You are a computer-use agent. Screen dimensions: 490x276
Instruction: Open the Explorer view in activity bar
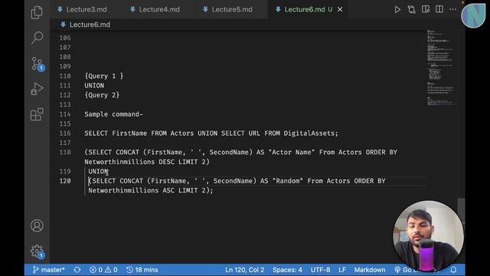[37, 12]
